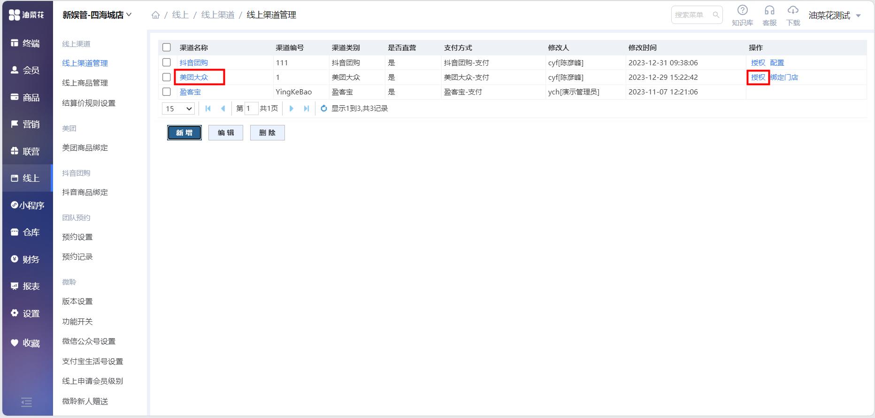Click 授权 in the 美团大众 row
Screen dimensions: 875x418
(758, 77)
